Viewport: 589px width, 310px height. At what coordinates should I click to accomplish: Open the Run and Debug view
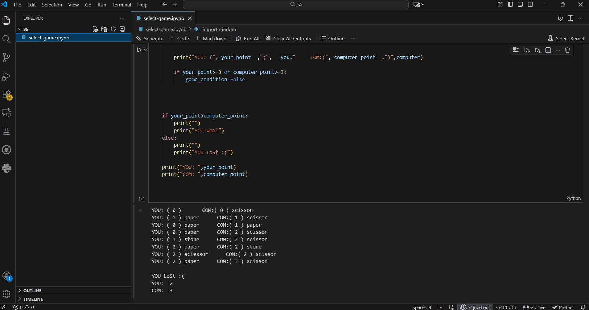(6, 76)
